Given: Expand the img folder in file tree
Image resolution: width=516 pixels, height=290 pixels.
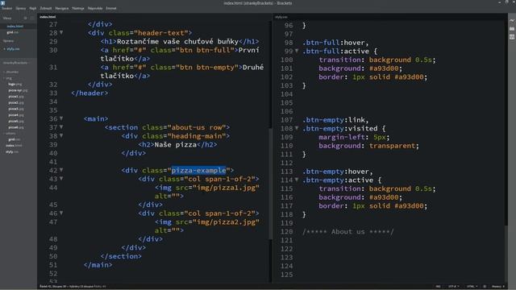Looking at the screenshot, I should click(x=8, y=78).
